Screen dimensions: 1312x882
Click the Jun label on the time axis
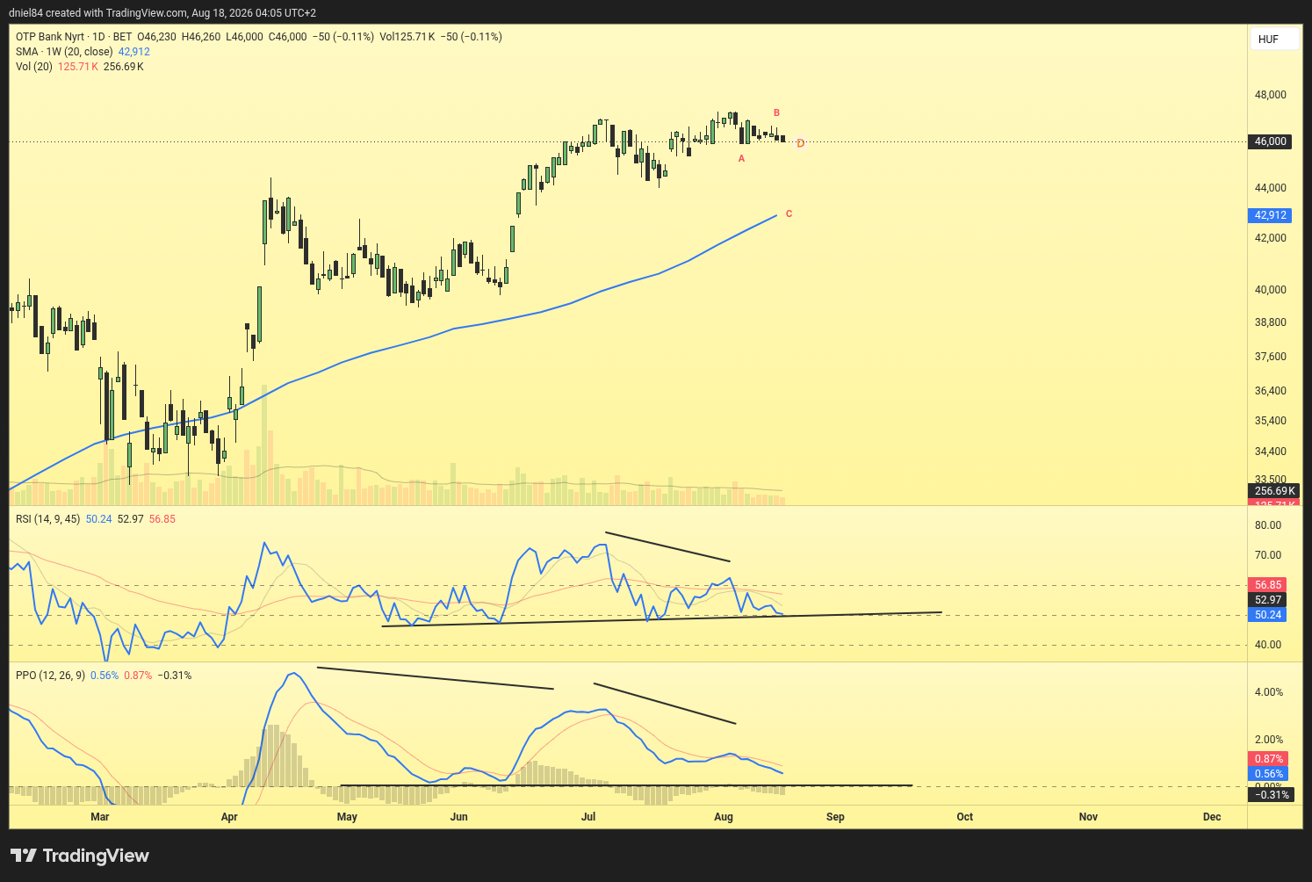point(458,817)
